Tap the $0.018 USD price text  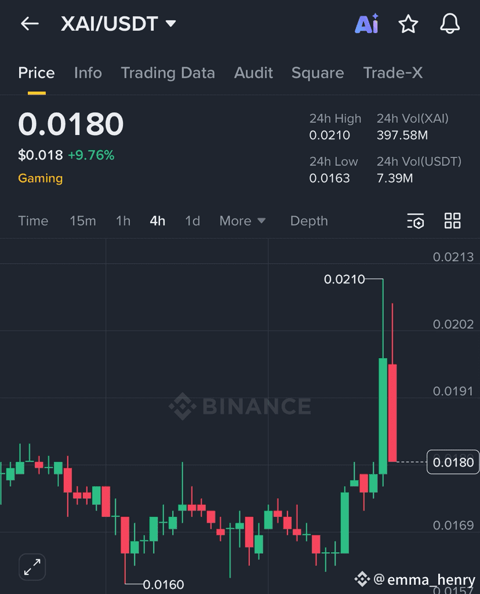click(41, 155)
